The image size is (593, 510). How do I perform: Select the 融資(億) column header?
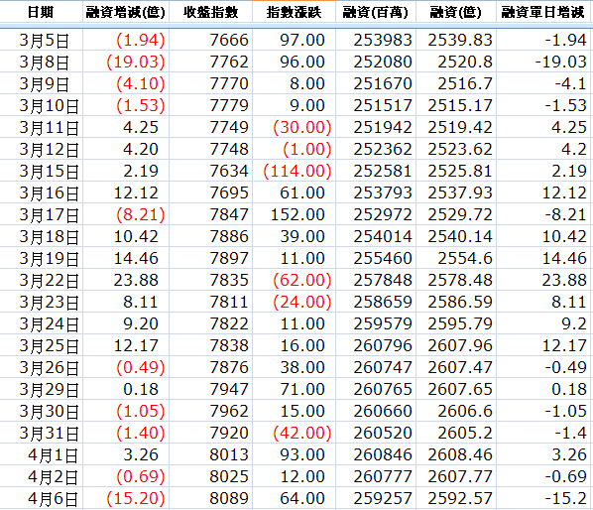[456, 13]
